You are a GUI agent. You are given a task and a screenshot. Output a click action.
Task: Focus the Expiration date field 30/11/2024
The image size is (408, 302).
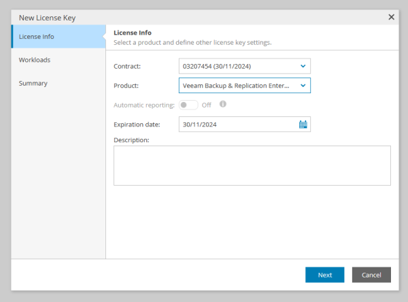245,124
